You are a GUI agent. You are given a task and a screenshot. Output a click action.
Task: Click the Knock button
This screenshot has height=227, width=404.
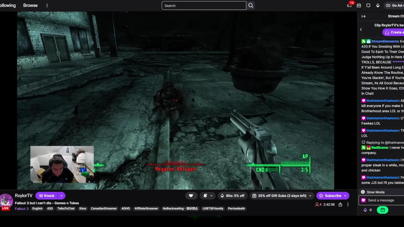coord(46,195)
